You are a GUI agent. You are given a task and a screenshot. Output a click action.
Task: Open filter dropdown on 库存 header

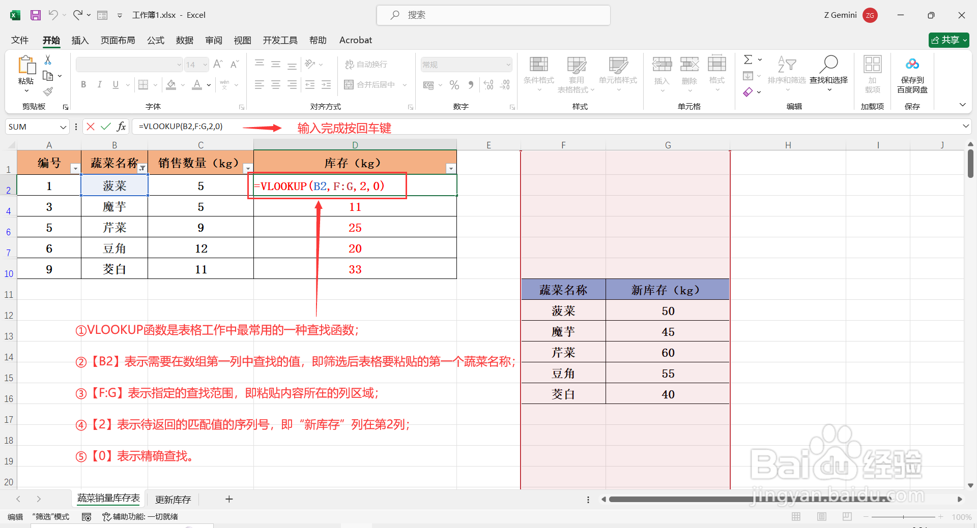click(451, 168)
